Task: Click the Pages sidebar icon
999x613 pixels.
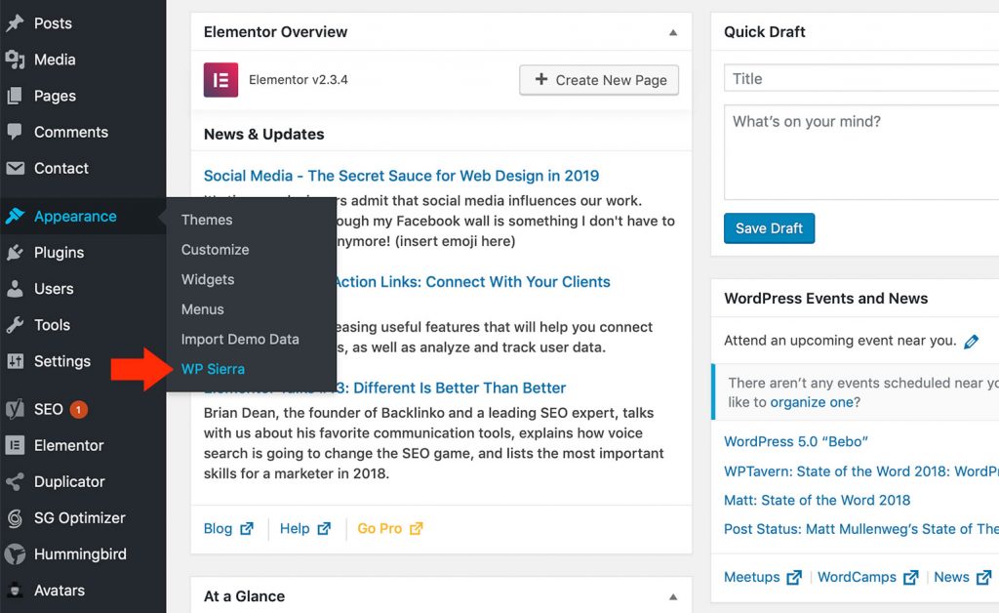Action: [15, 97]
